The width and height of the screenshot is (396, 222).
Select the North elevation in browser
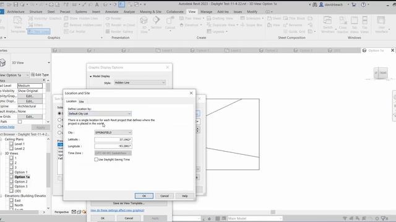[x=19, y=205]
